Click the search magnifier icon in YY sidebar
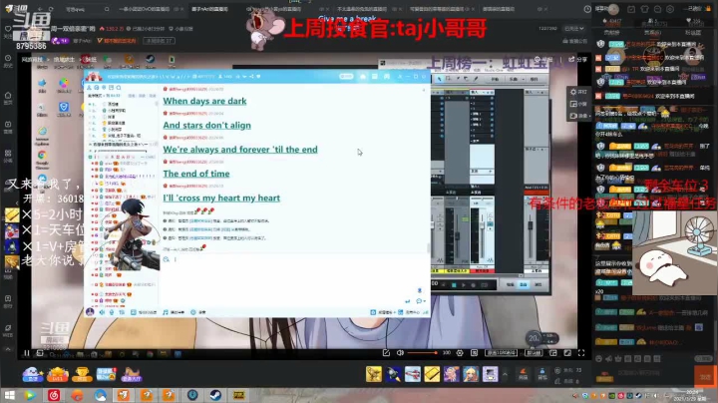This screenshot has height=403, width=718. pos(119,88)
